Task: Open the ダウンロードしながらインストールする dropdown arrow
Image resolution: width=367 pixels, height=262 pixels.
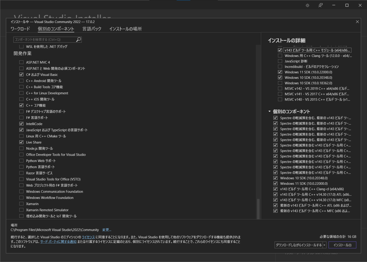Action: click(324, 245)
